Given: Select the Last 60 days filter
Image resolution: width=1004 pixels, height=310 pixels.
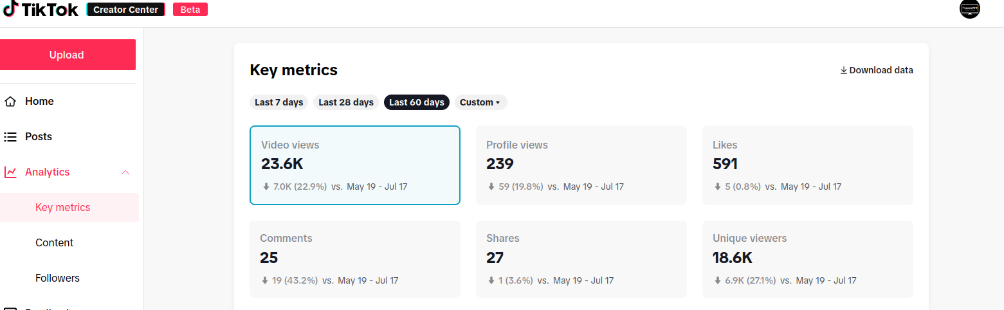Looking at the screenshot, I should 416,102.
